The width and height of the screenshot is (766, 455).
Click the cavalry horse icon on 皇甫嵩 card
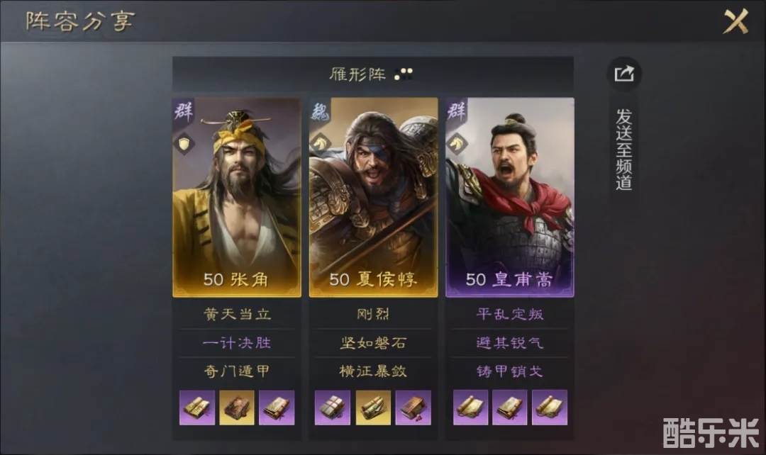pos(457,144)
